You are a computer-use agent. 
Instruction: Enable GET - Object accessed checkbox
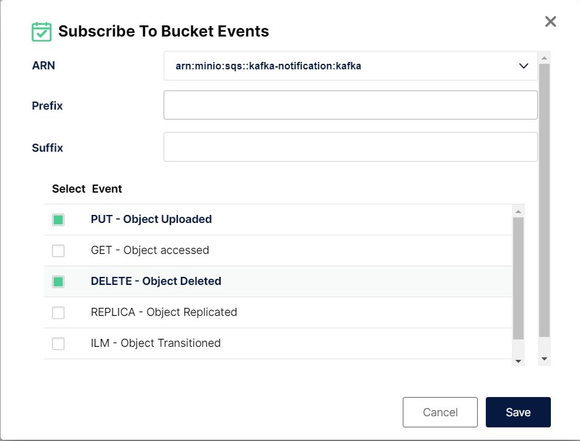[x=58, y=250]
